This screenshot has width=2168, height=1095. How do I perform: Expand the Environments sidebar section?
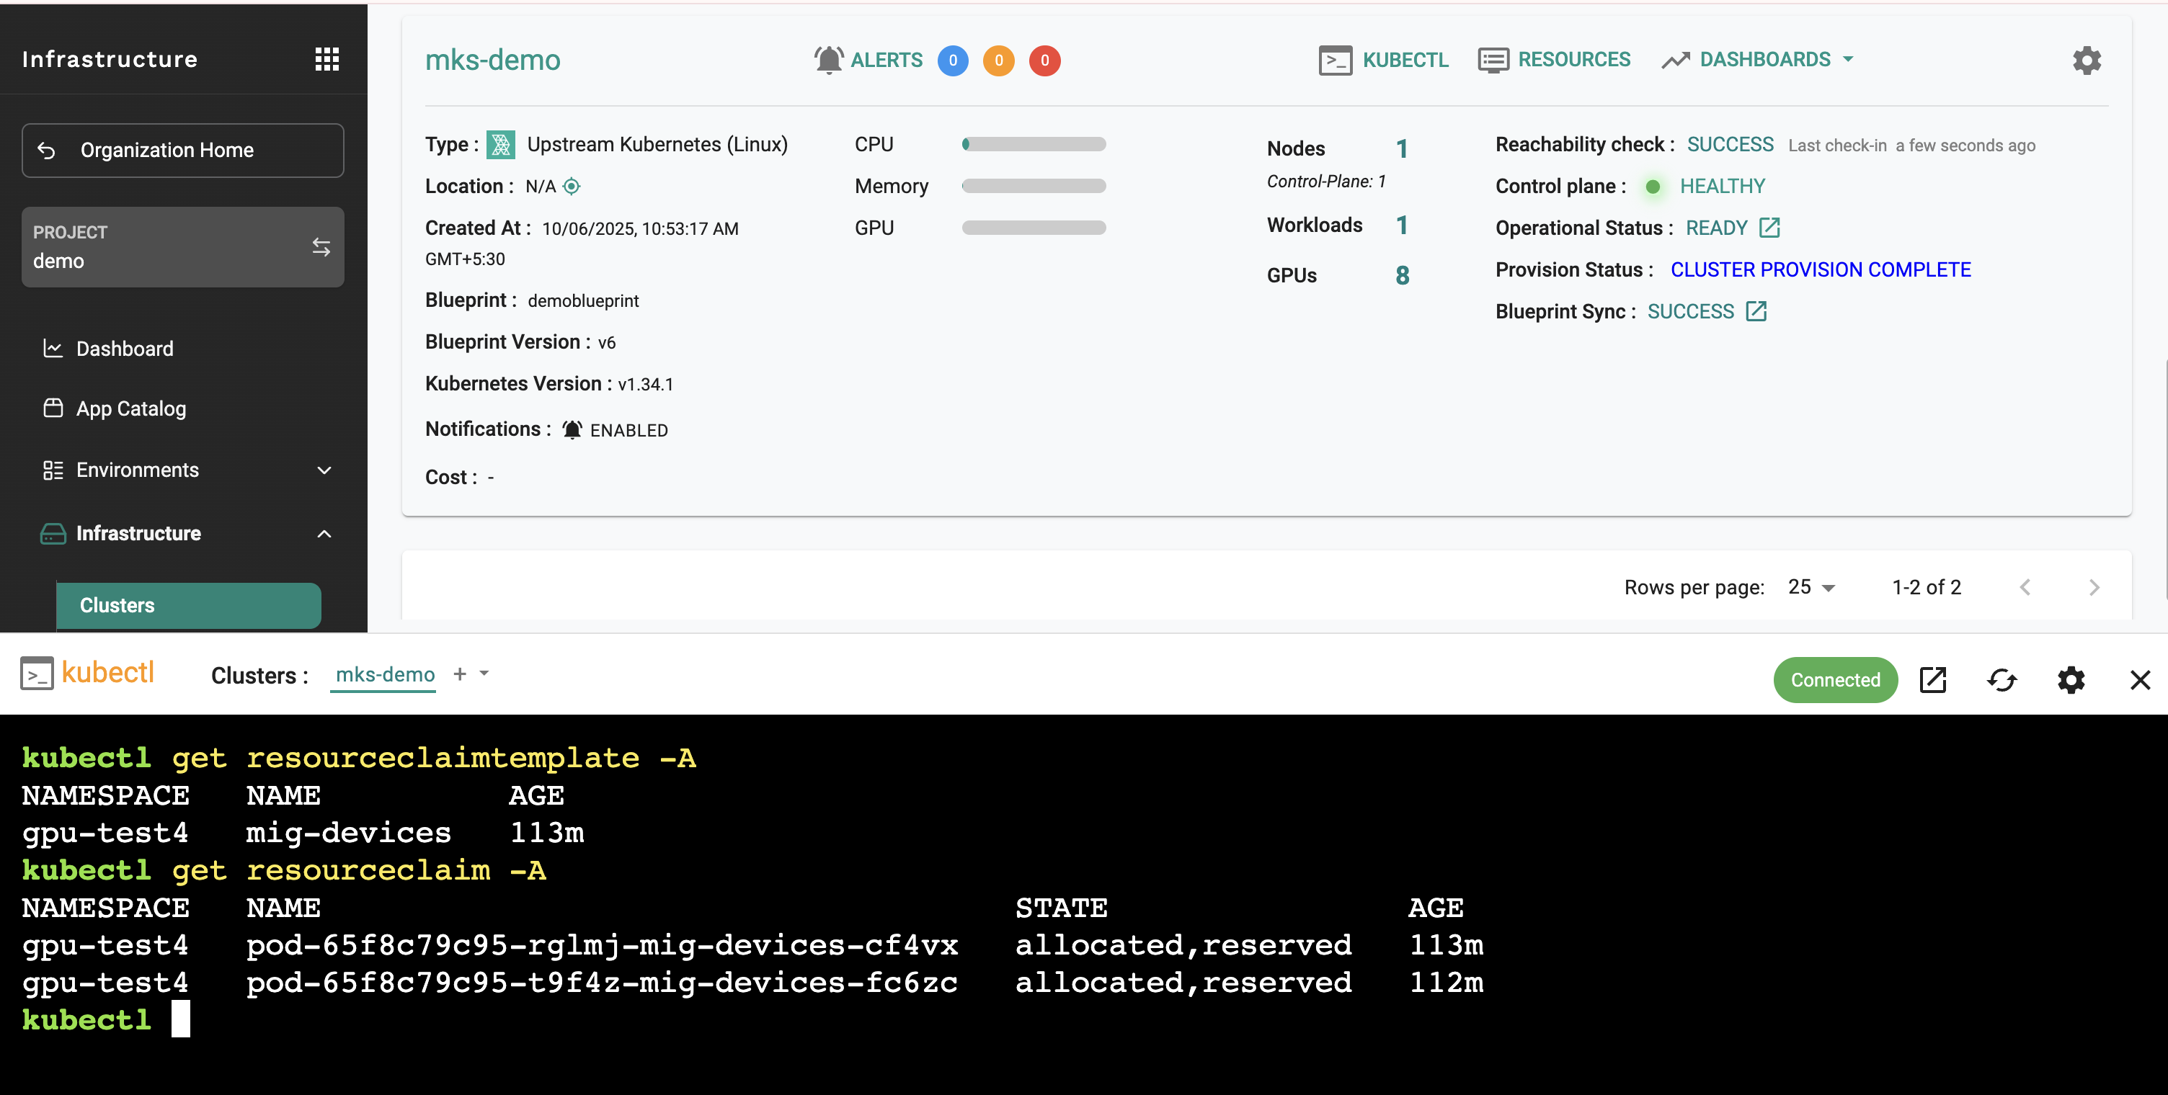324,470
